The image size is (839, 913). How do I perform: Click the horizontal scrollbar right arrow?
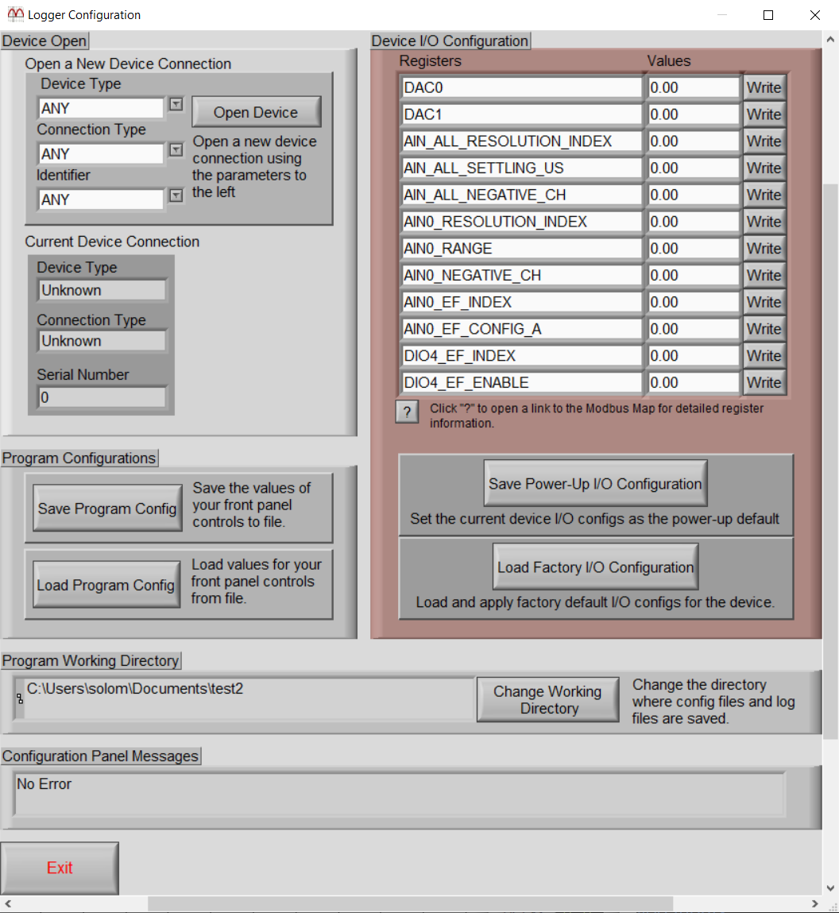coord(815,903)
